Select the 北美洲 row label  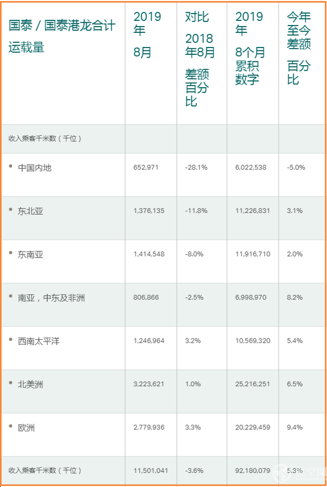[x=31, y=385]
